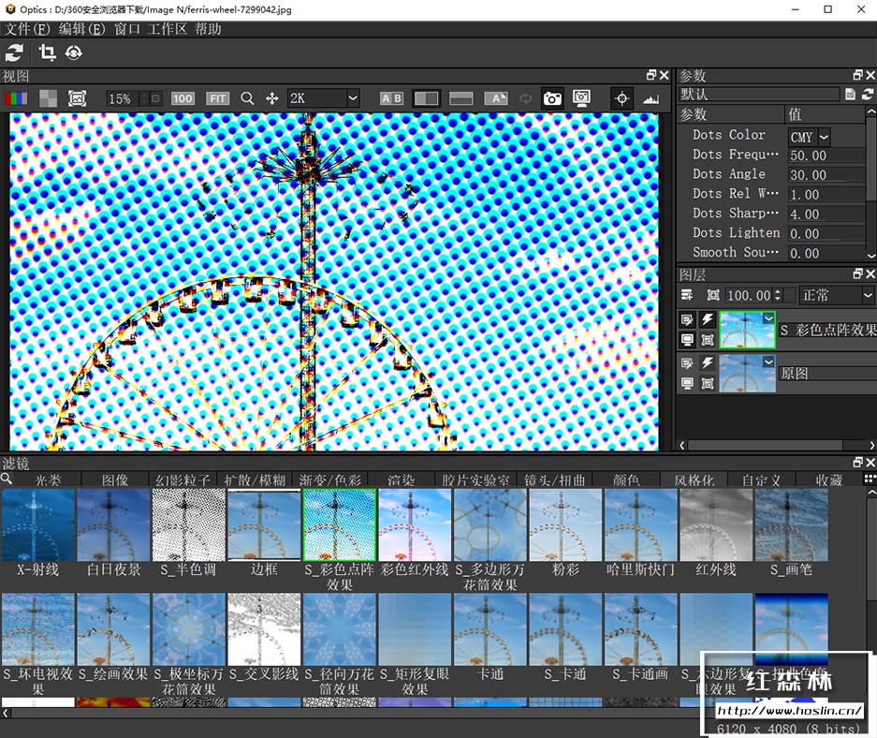Show the histogram via its icon
The image size is (877, 738).
(x=650, y=98)
